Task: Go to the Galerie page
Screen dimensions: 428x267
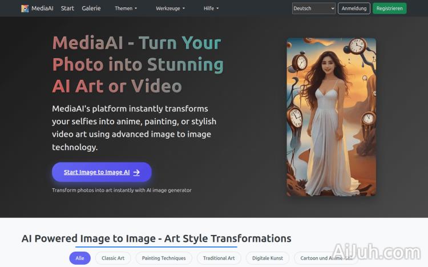Action: pos(91,9)
